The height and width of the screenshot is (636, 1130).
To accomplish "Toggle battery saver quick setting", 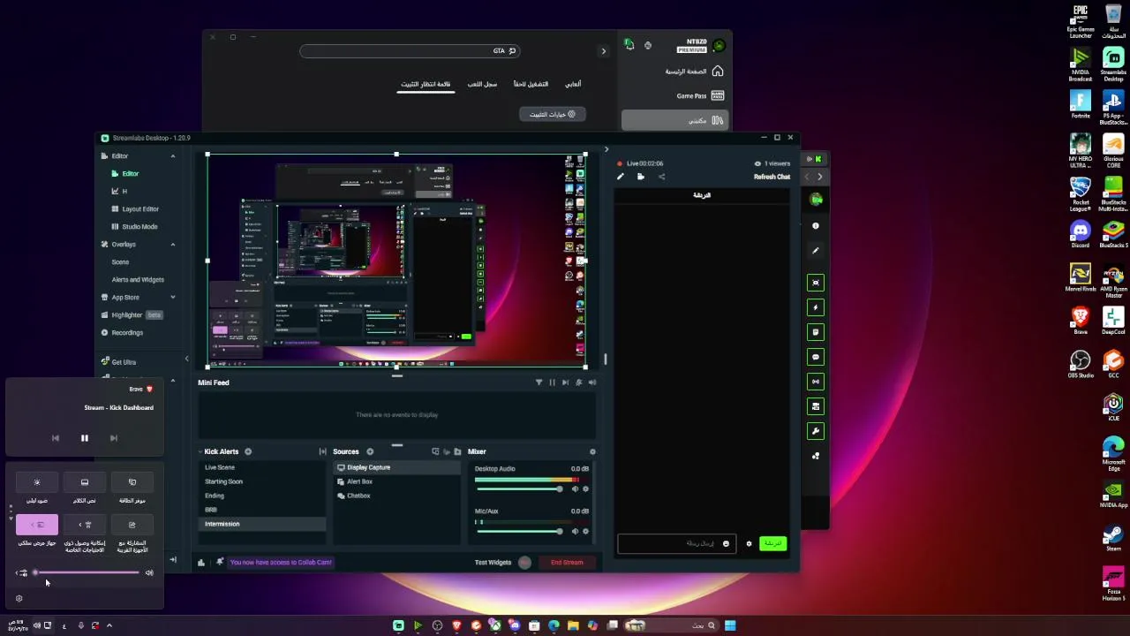I will pos(132,482).
